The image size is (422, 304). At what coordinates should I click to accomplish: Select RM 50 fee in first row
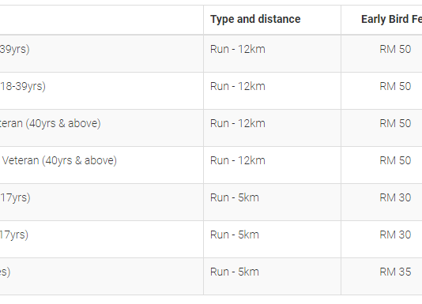(395, 49)
